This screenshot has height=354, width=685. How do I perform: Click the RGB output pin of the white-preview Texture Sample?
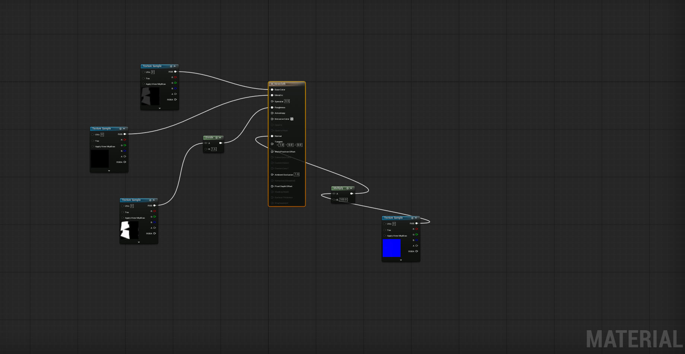pyautogui.click(x=154, y=206)
